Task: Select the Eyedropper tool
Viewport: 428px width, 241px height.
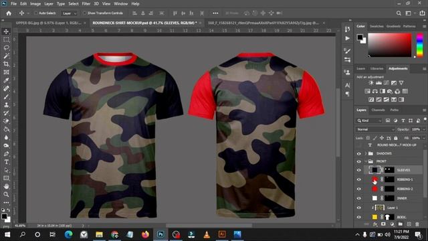Action: click(x=6, y=80)
